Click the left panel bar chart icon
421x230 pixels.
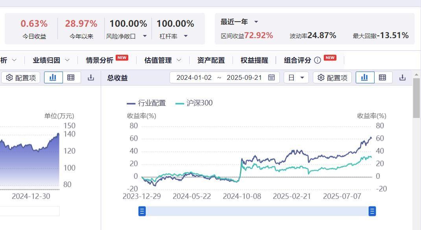pyautogui.click(x=53, y=77)
